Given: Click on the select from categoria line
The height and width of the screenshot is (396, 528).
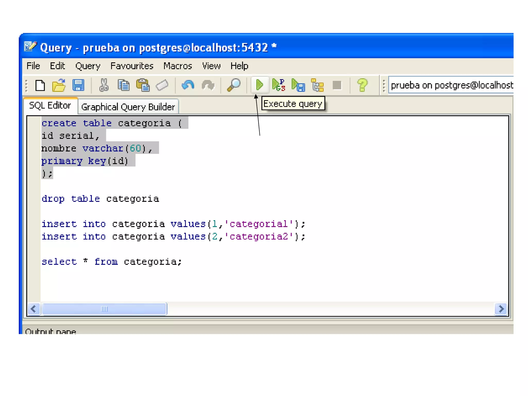Looking at the screenshot, I should tap(112, 262).
